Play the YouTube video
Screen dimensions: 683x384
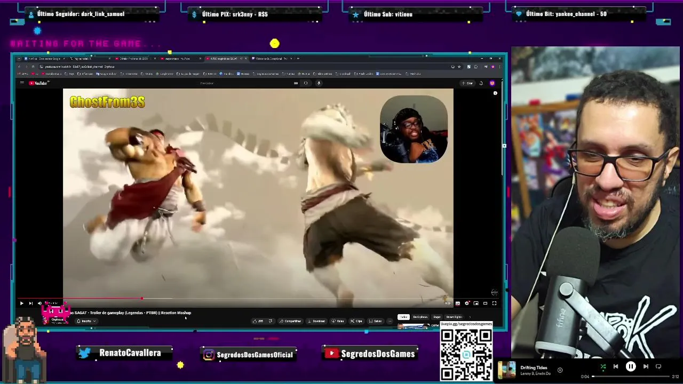point(21,303)
